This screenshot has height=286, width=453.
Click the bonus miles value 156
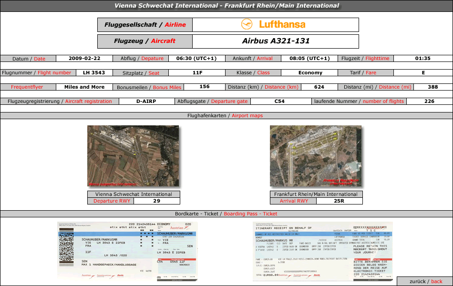coord(205,87)
